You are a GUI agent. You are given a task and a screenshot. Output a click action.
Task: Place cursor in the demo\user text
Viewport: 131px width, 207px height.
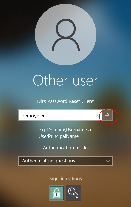pos(33,116)
